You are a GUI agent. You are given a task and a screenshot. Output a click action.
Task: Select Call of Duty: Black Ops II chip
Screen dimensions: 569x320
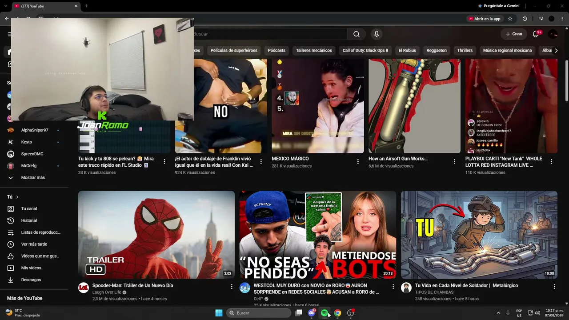click(x=365, y=51)
